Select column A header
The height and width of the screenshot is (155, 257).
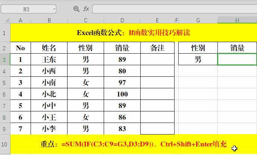pyautogui.click(x=21, y=20)
